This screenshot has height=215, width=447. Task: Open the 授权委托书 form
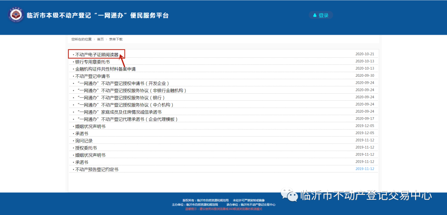tap(86, 148)
